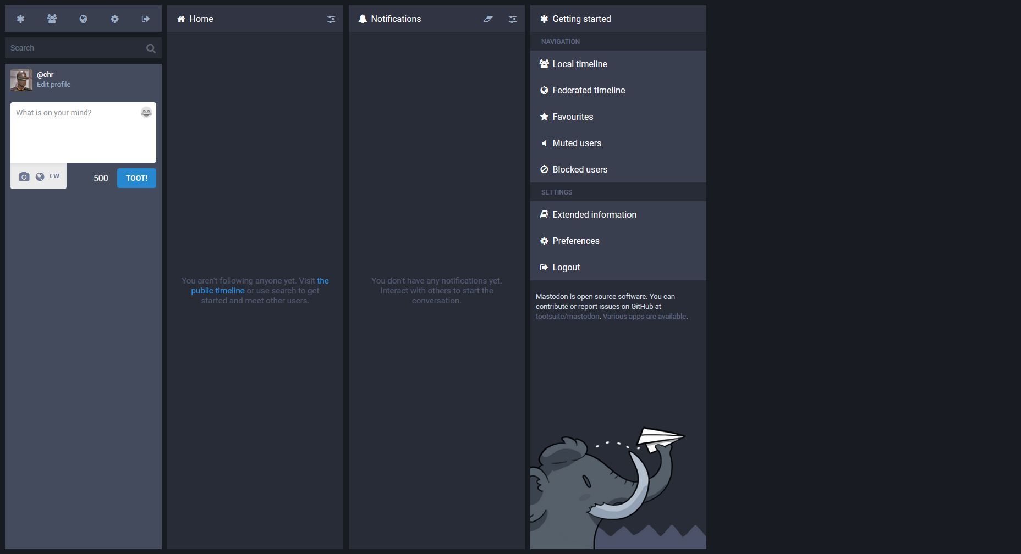The width and height of the screenshot is (1021, 554).
Task: Click the @chr profile avatar
Action: click(x=21, y=80)
